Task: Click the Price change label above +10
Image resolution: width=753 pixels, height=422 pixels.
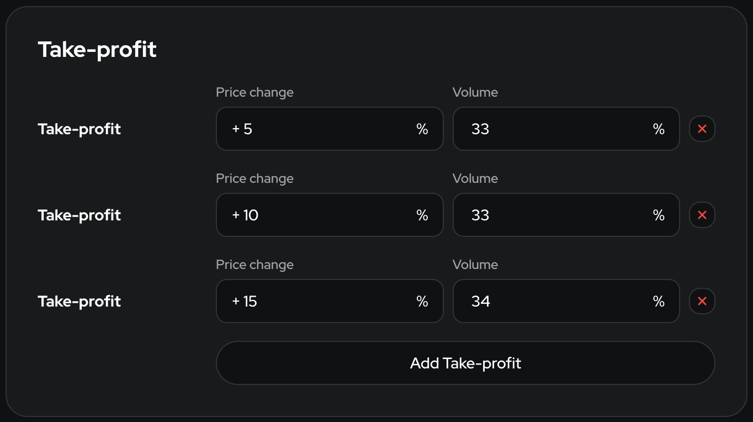Action: (x=254, y=178)
